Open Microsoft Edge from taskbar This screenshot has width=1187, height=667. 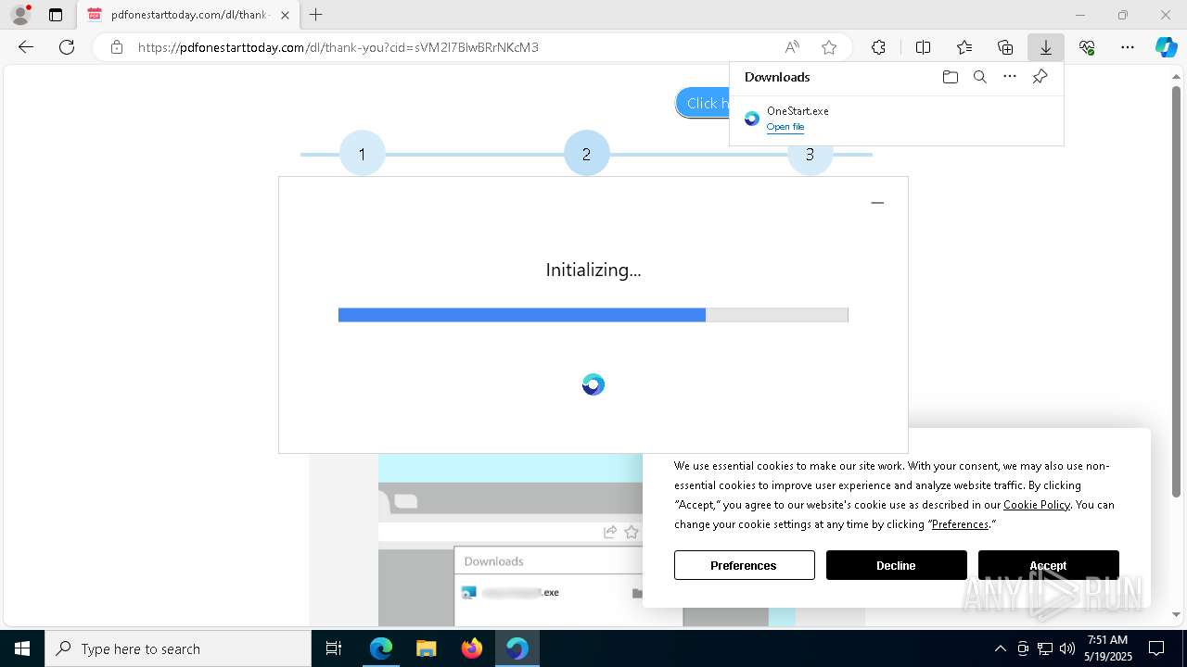(x=381, y=648)
